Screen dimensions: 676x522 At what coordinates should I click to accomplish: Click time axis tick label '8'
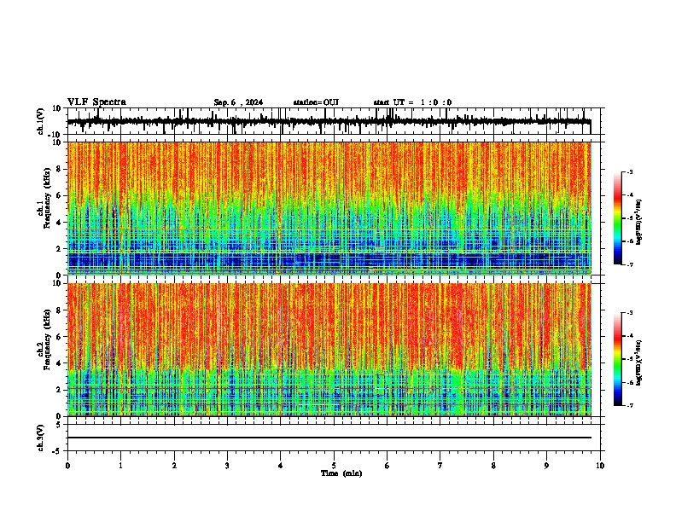coord(493,466)
